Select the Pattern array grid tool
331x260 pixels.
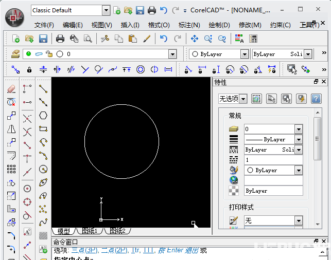11,169
